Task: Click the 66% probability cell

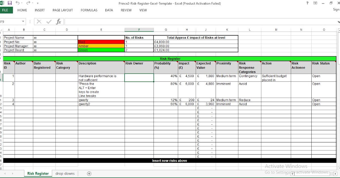Action: [166, 104]
